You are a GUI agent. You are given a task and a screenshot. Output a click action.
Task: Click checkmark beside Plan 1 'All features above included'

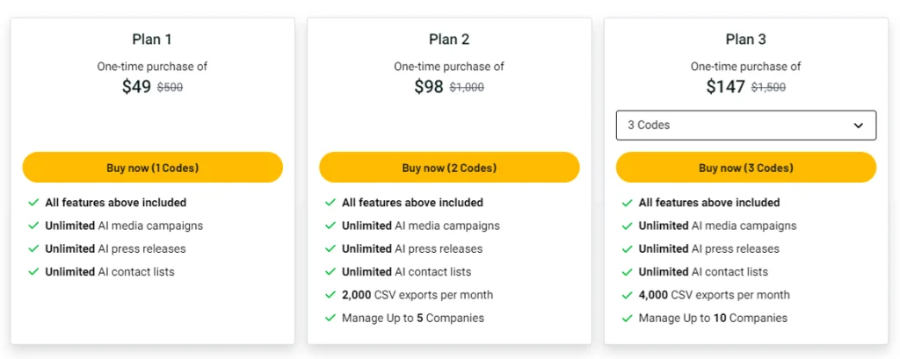click(x=33, y=203)
